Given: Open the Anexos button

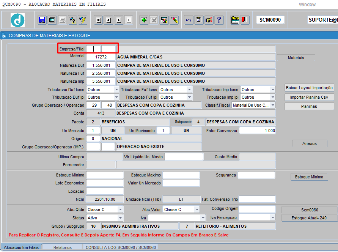Looking at the screenshot, I should pos(310,143).
